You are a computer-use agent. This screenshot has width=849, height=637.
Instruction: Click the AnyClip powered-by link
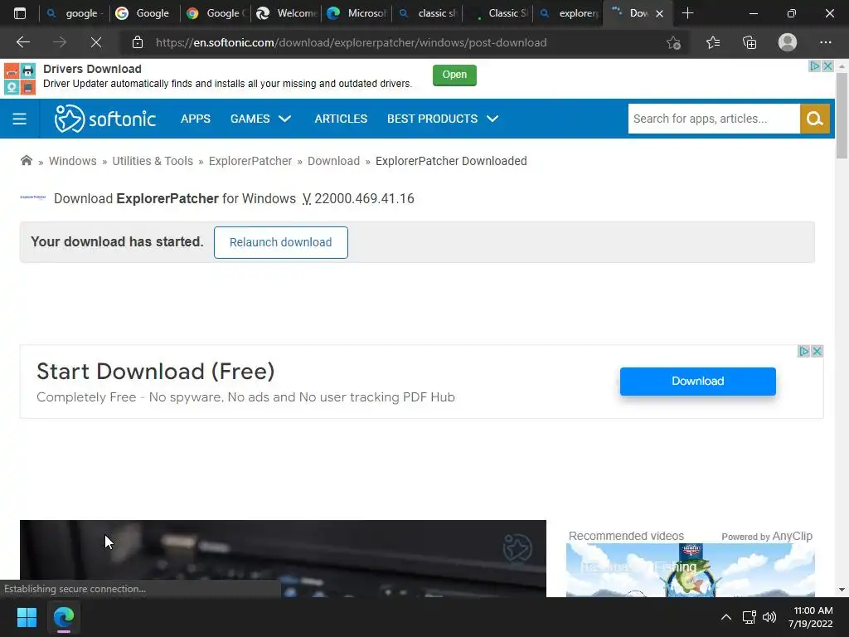767,537
